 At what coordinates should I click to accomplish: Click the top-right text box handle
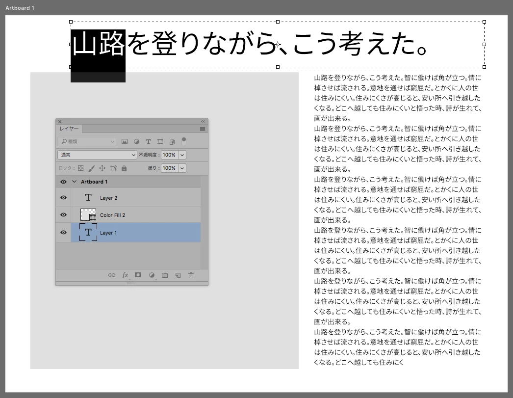click(x=484, y=22)
